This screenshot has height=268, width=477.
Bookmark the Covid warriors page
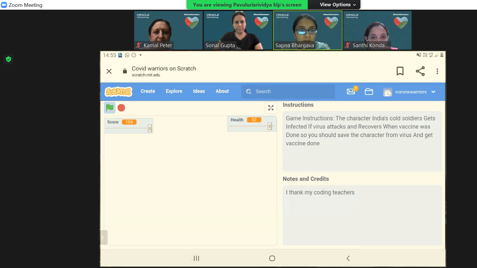coord(400,71)
